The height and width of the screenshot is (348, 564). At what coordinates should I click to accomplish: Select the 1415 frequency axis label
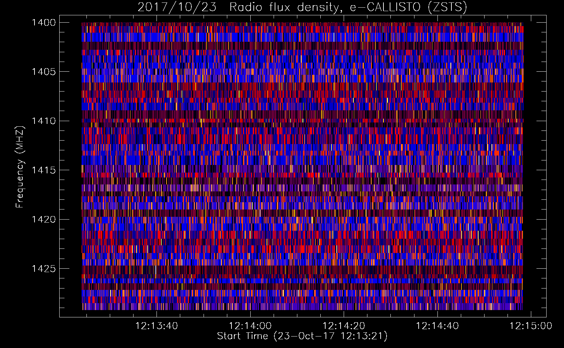coord(44,170)
